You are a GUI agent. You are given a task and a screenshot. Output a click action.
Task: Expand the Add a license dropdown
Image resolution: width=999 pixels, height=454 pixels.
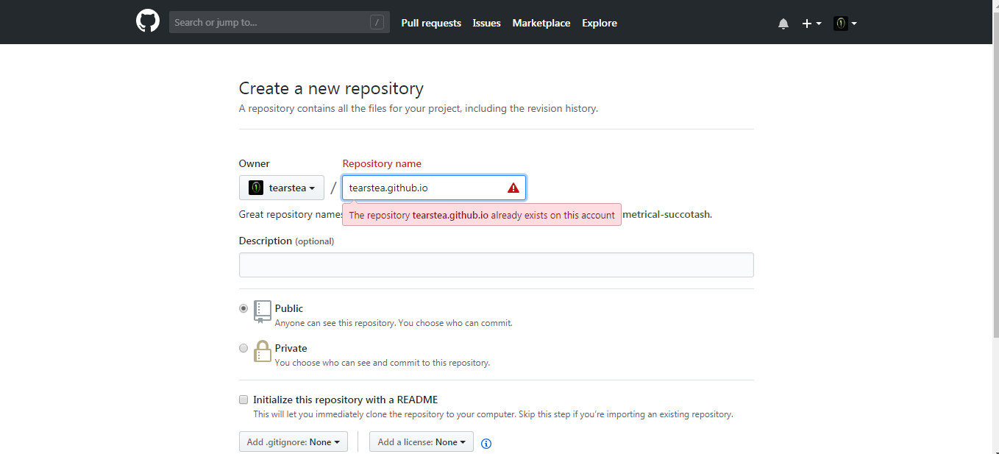(x=422, y=441)
